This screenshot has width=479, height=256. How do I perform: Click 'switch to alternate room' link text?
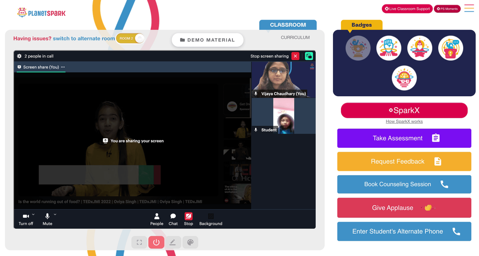(84, 38)
